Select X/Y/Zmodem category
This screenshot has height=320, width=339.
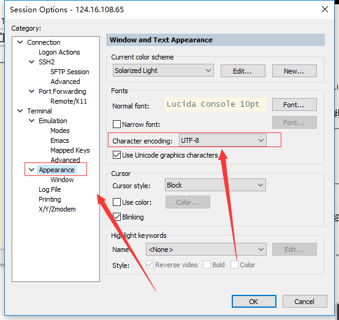click(57, 209)
